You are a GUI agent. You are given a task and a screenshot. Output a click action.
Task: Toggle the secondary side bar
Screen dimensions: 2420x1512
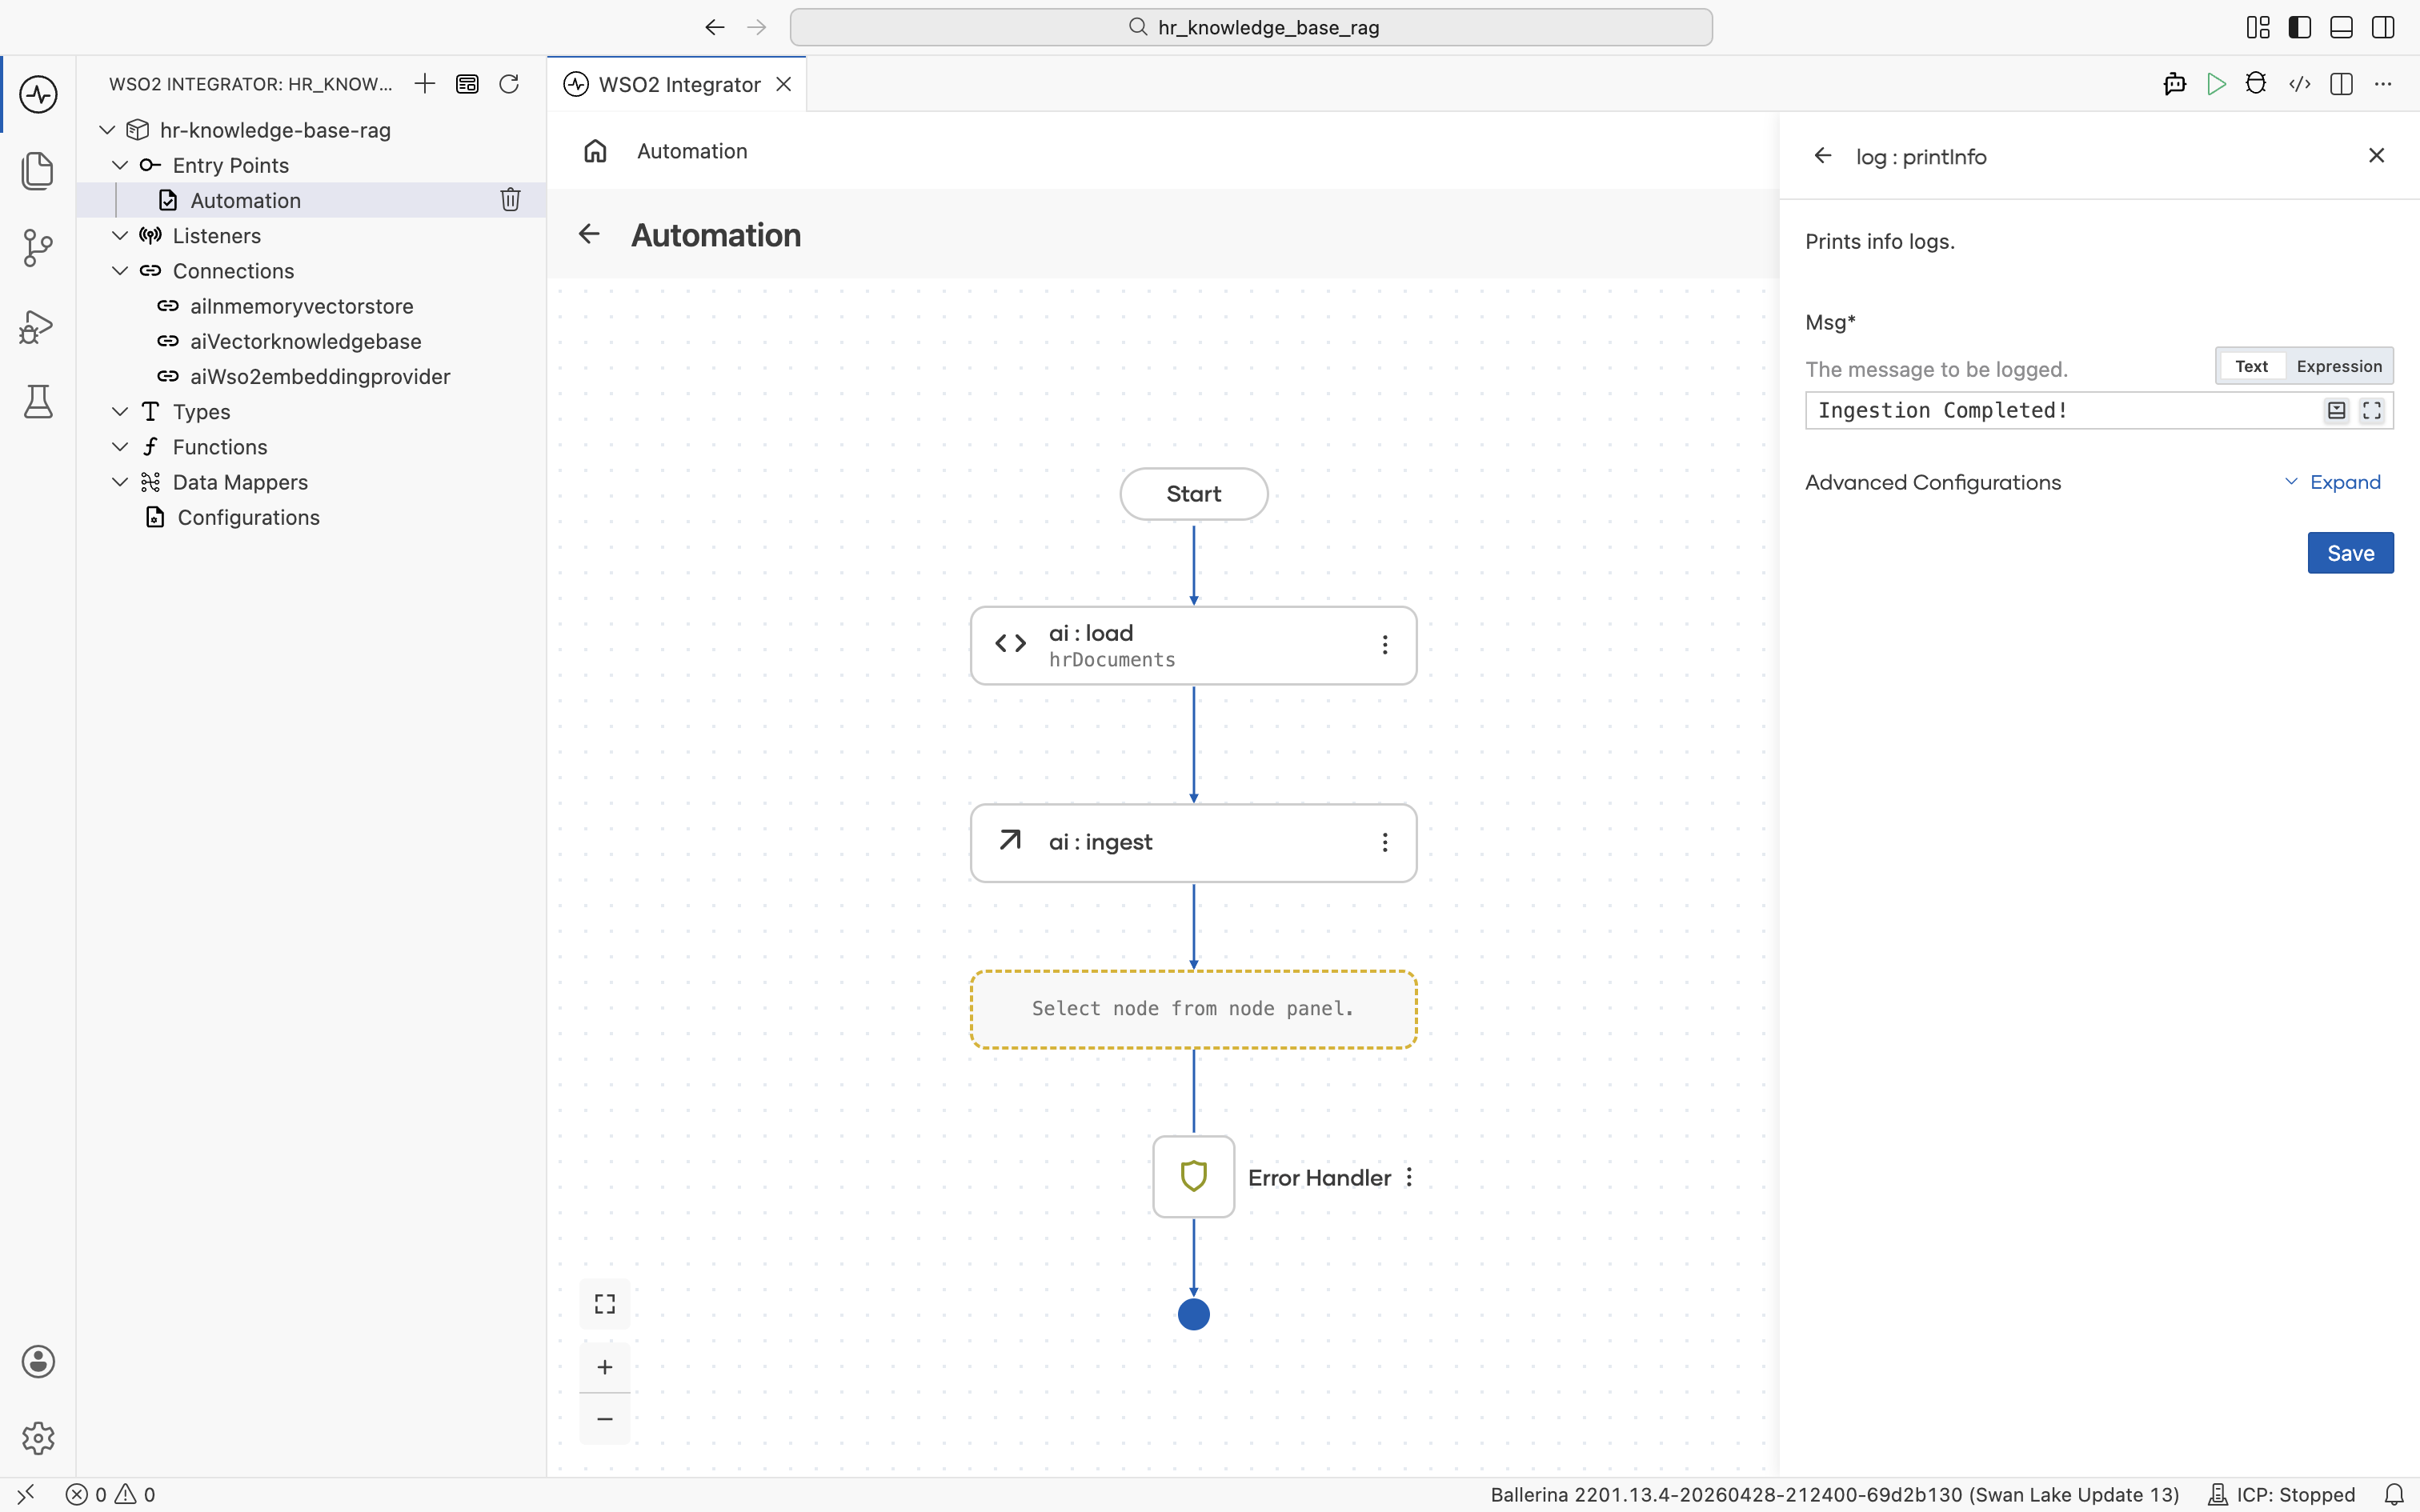pyautogui.click(x=2383, y=27)
